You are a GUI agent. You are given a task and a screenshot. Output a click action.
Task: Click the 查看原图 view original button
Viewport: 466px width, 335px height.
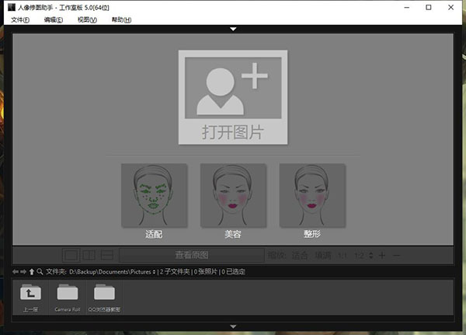pos(192,255)
